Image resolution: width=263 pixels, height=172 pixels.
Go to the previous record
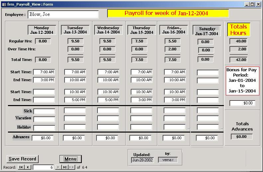click(28, 167)
